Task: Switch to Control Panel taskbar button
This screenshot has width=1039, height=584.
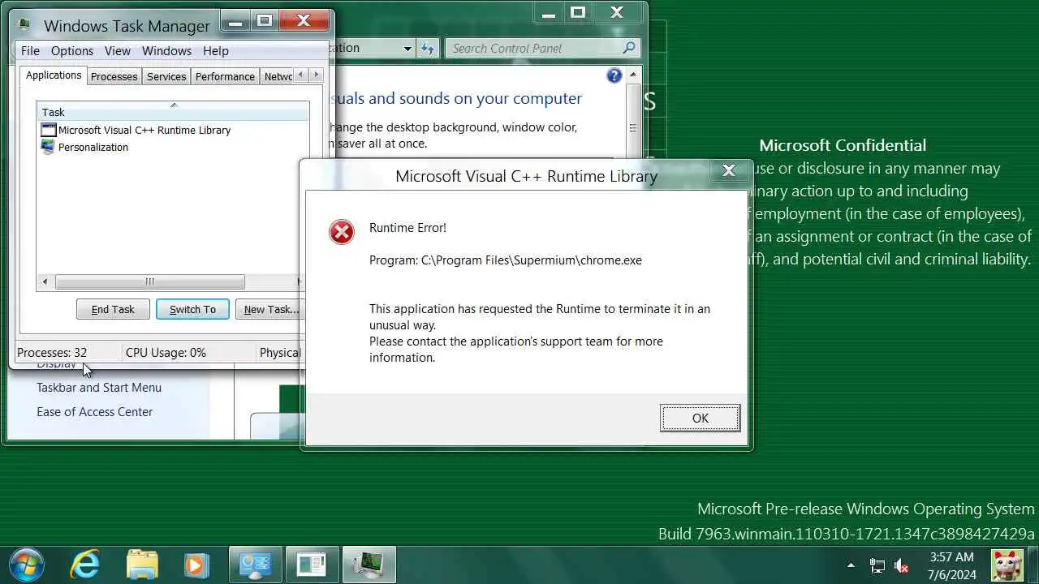Action: point(256,565)
